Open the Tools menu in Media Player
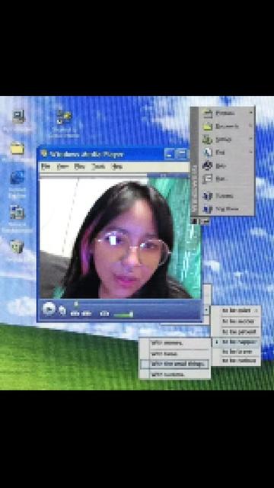 pos(98,166)
